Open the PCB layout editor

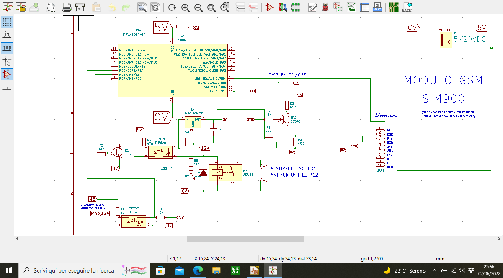tap(394, 7)
